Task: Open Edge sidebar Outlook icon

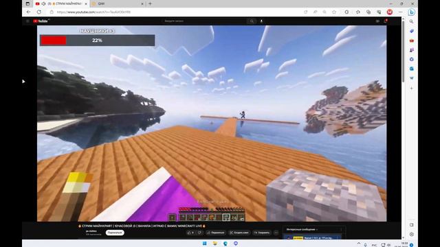Action: coord(411,69)
